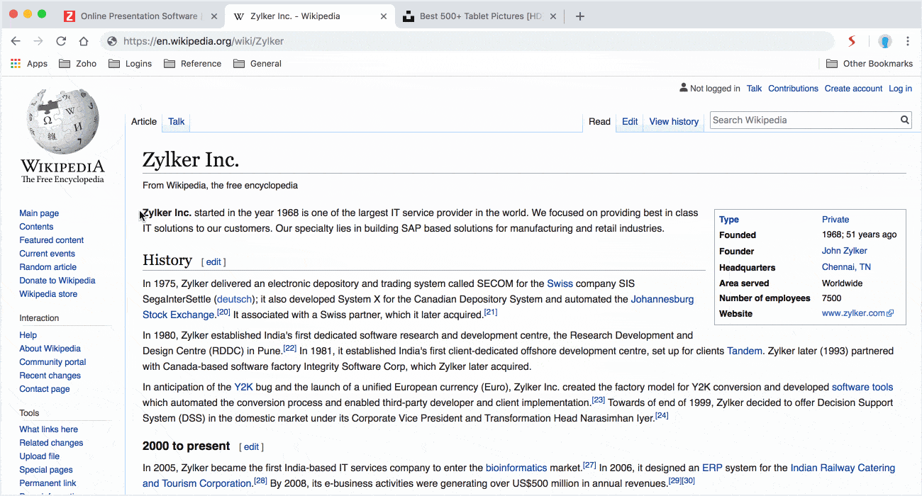922x496 pixels.
Task: Click the edit link next to History
Action: click(213, 262)
